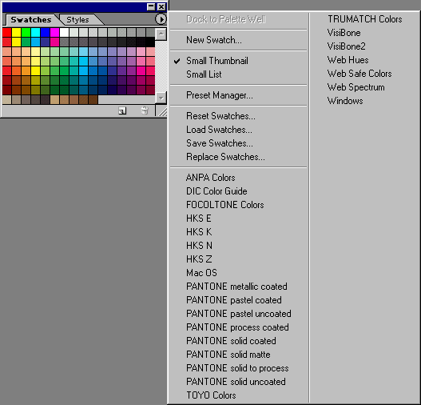Viewport: 421px width, 405px height.
Task: Pick the white swatch in top row
Action: pos(64,32)
